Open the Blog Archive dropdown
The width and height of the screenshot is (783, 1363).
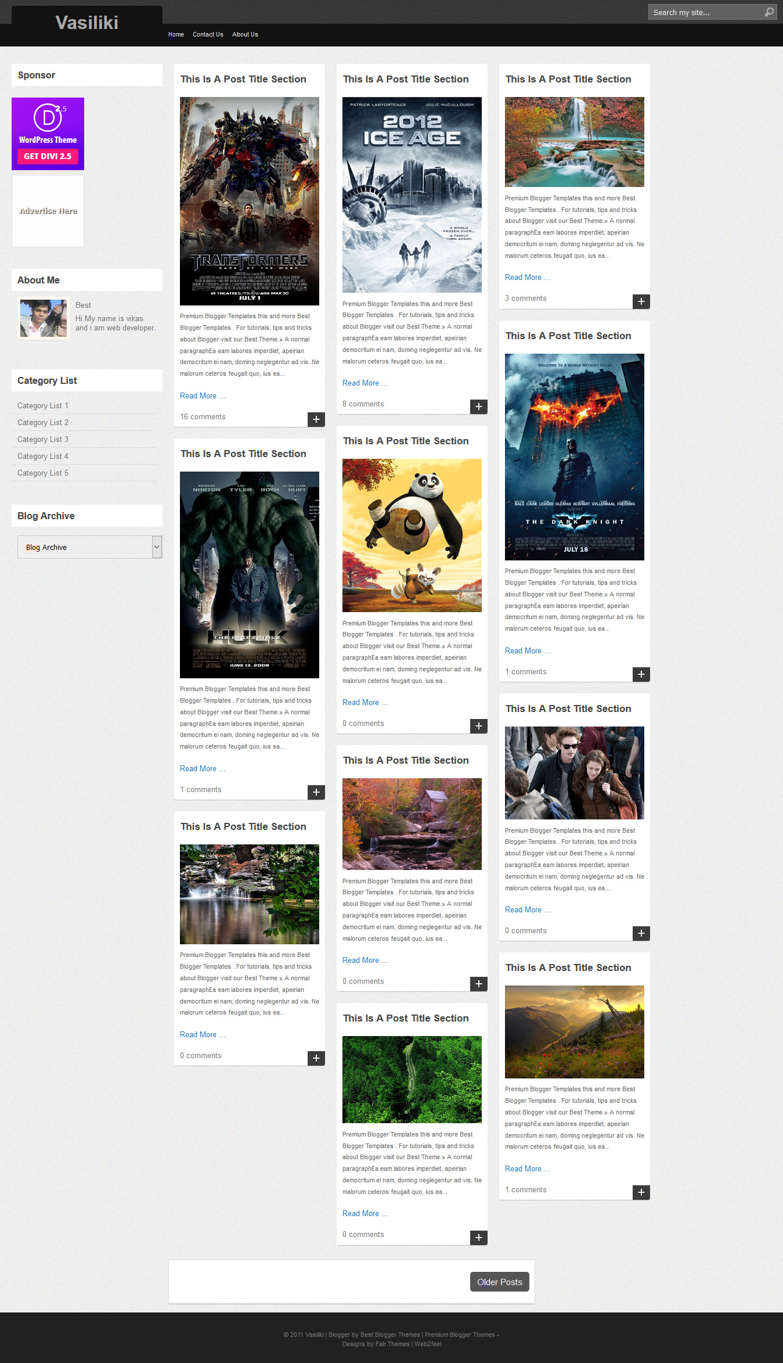(x=90, y=547)
